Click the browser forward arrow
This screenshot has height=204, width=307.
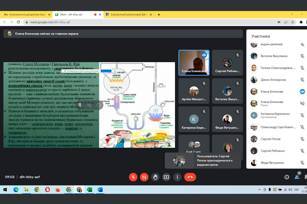click(12, 22)
